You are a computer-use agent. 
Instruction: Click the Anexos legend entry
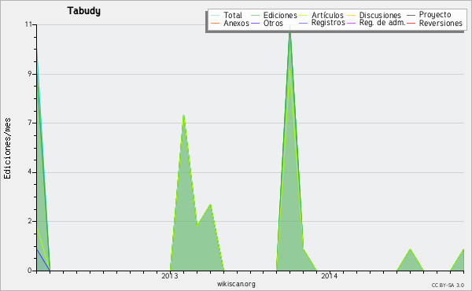(x=236, y=23)
